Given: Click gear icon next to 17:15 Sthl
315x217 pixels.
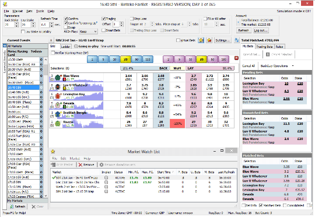Looking at the screenshot, I should point(41,182).
